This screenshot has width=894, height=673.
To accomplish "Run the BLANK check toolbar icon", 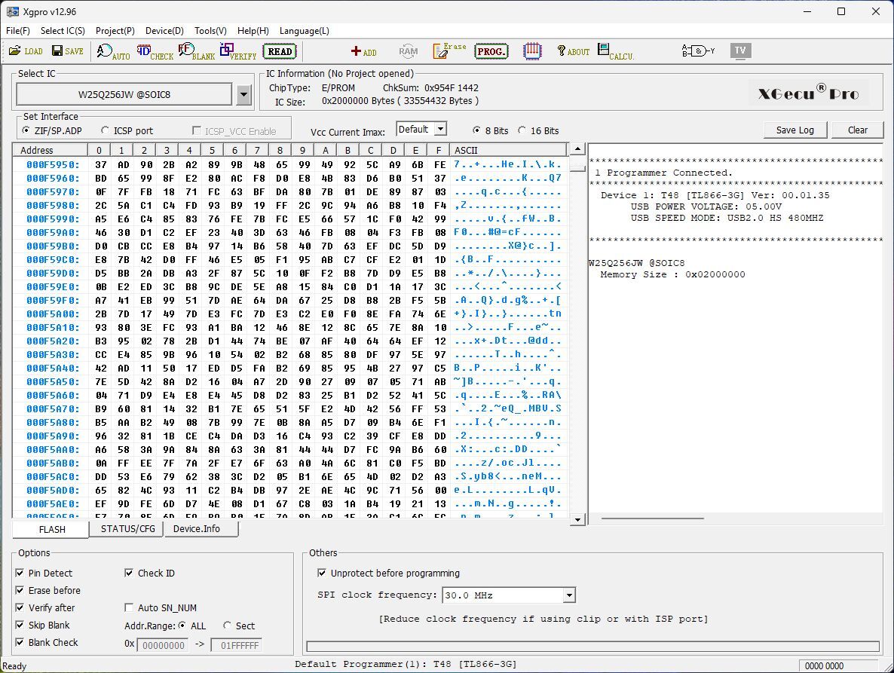I will point(196,52).
